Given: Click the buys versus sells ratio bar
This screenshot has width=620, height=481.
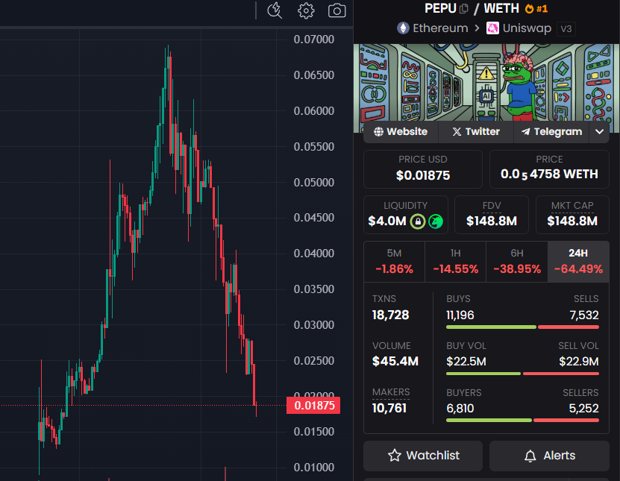Looking at the screenshot, I should click(522, 327).
